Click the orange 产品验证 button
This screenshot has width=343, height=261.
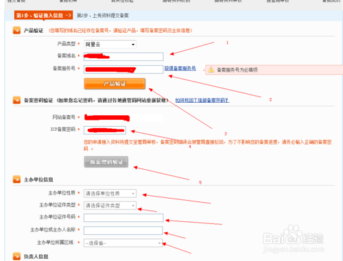coord(115,84)
